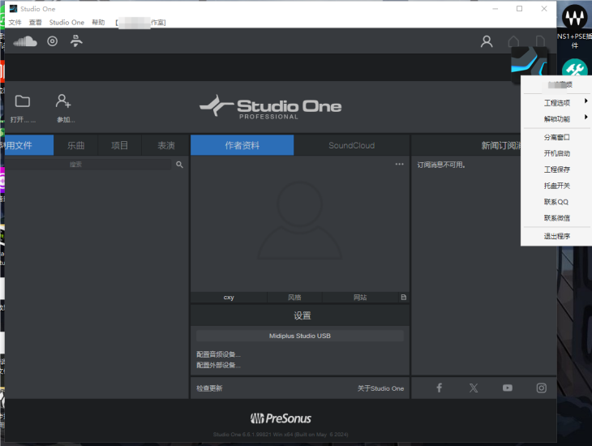Click the folder icon labeled 打开
This screenshot has height=446, width=592.
click(x=22, y=101)
